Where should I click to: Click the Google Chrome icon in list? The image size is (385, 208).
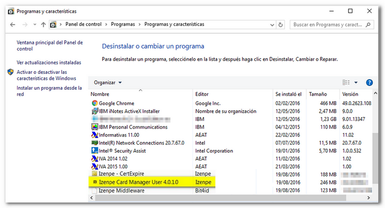point(94,103)
